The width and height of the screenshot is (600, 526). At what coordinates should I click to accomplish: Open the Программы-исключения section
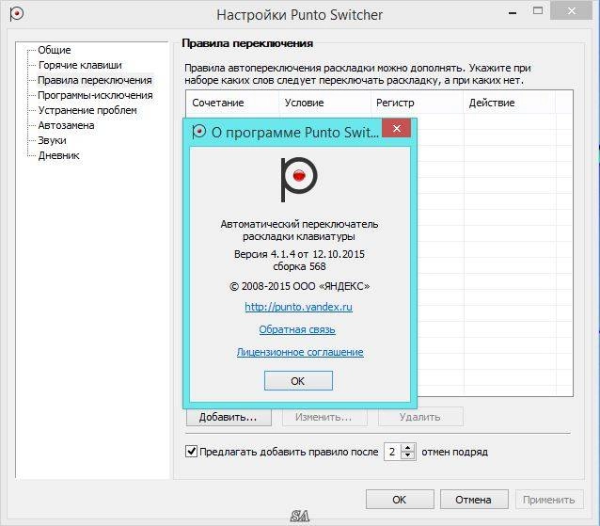point(95,95)
